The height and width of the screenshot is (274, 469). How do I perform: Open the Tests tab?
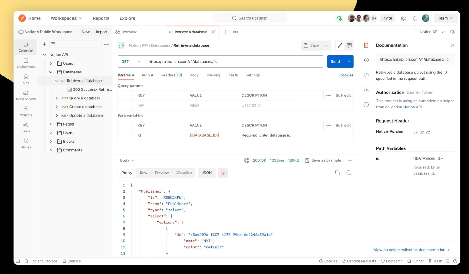tap(233, 75)
